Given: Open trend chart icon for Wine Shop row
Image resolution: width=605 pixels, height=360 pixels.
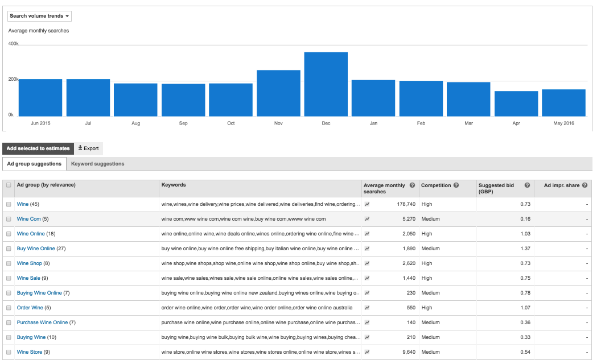Looking at the screenshot, I should coord(368,263).
